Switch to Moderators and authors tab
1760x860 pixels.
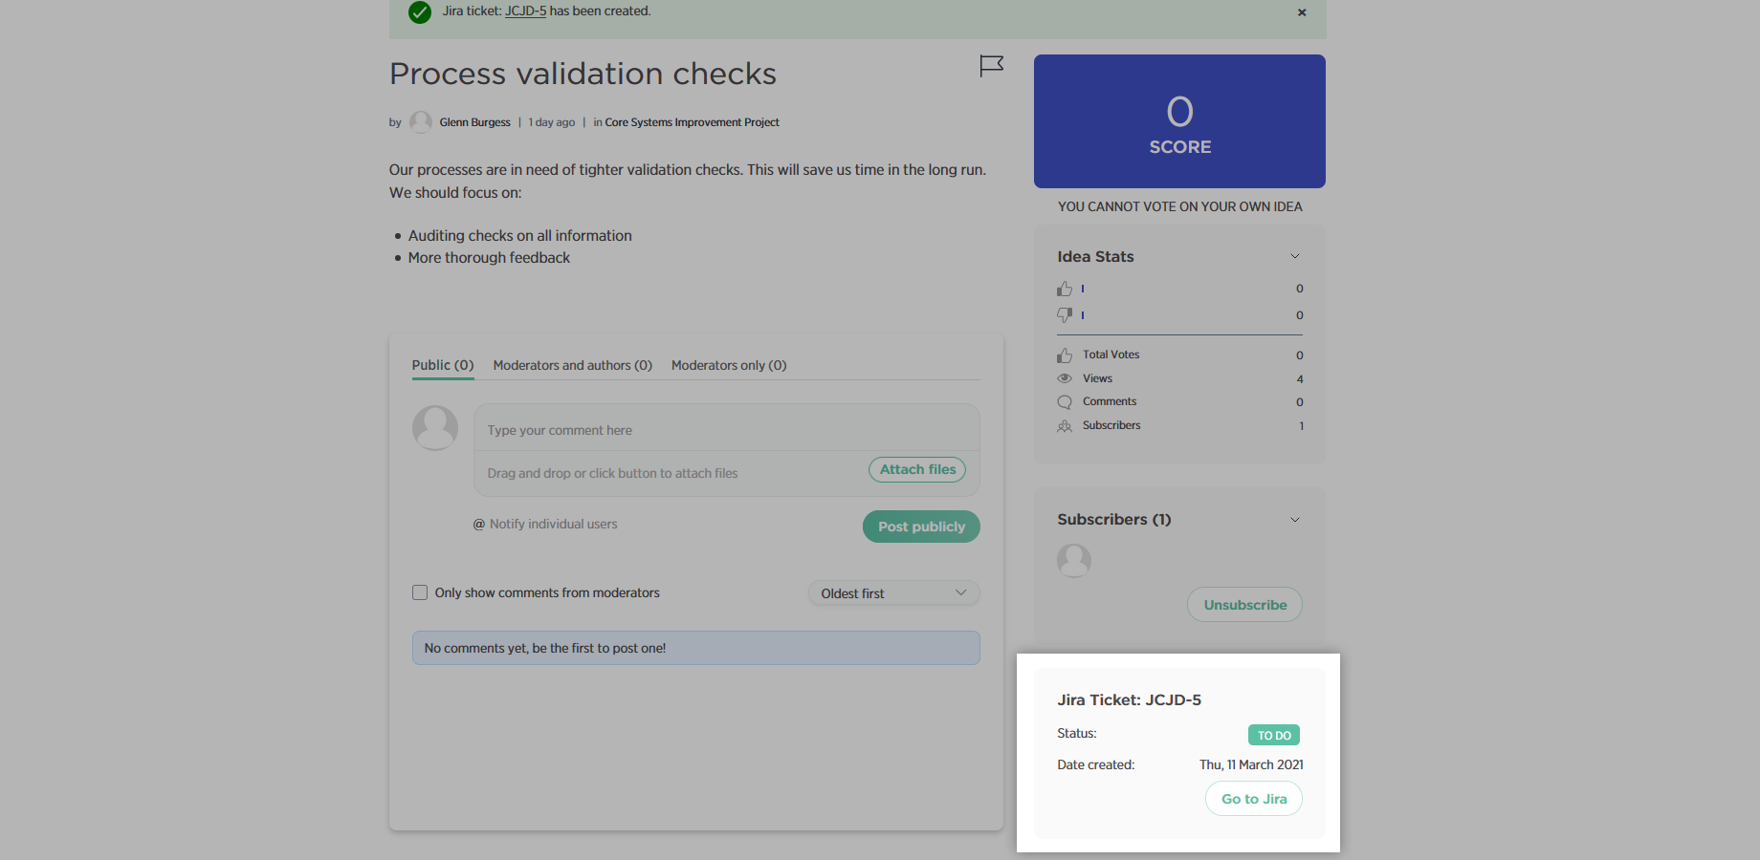point(572,365)
